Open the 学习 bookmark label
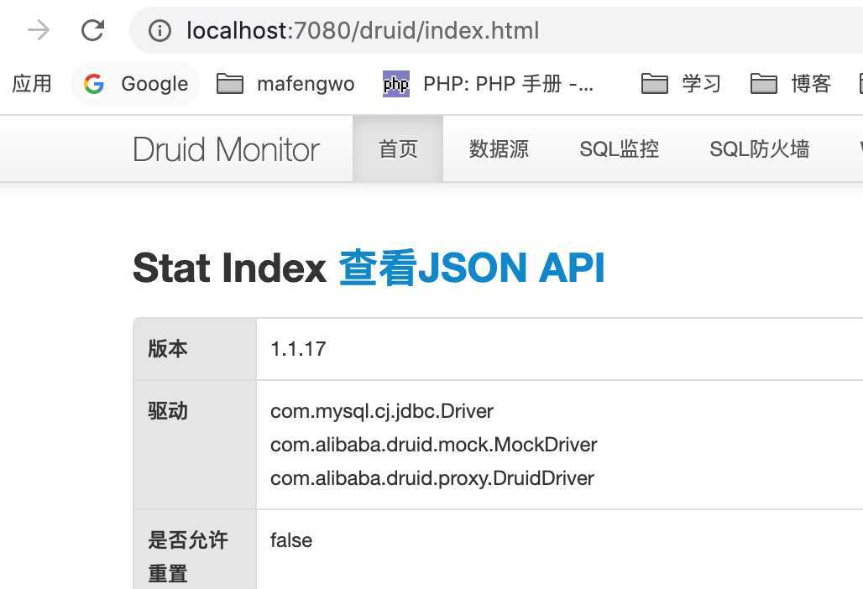863x589 pixels. tap(701, 84)
